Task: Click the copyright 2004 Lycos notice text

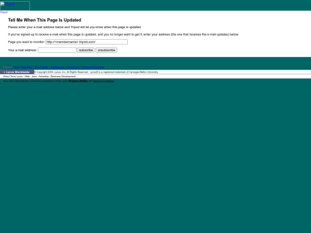Action: 96,72
